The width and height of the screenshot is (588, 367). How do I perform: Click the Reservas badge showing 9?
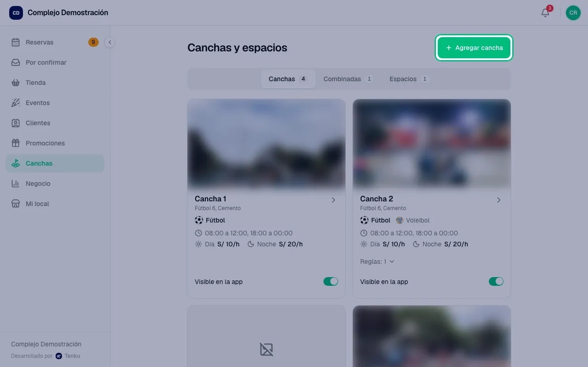(93, 42)
